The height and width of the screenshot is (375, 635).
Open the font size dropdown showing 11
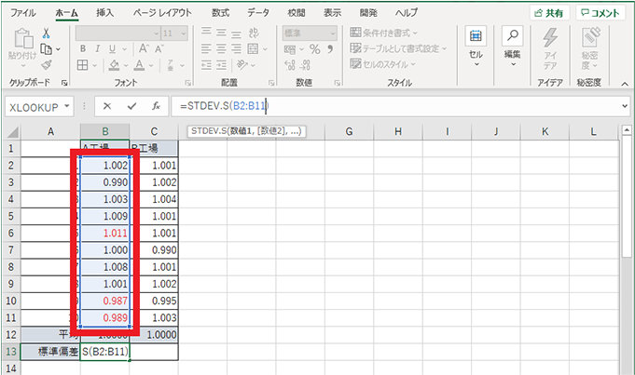click(x=174, y=33)
